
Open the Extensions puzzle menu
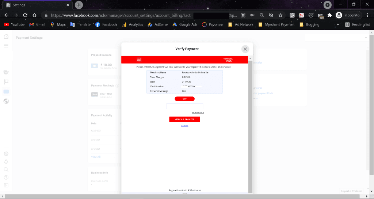[x=330, y=15]
